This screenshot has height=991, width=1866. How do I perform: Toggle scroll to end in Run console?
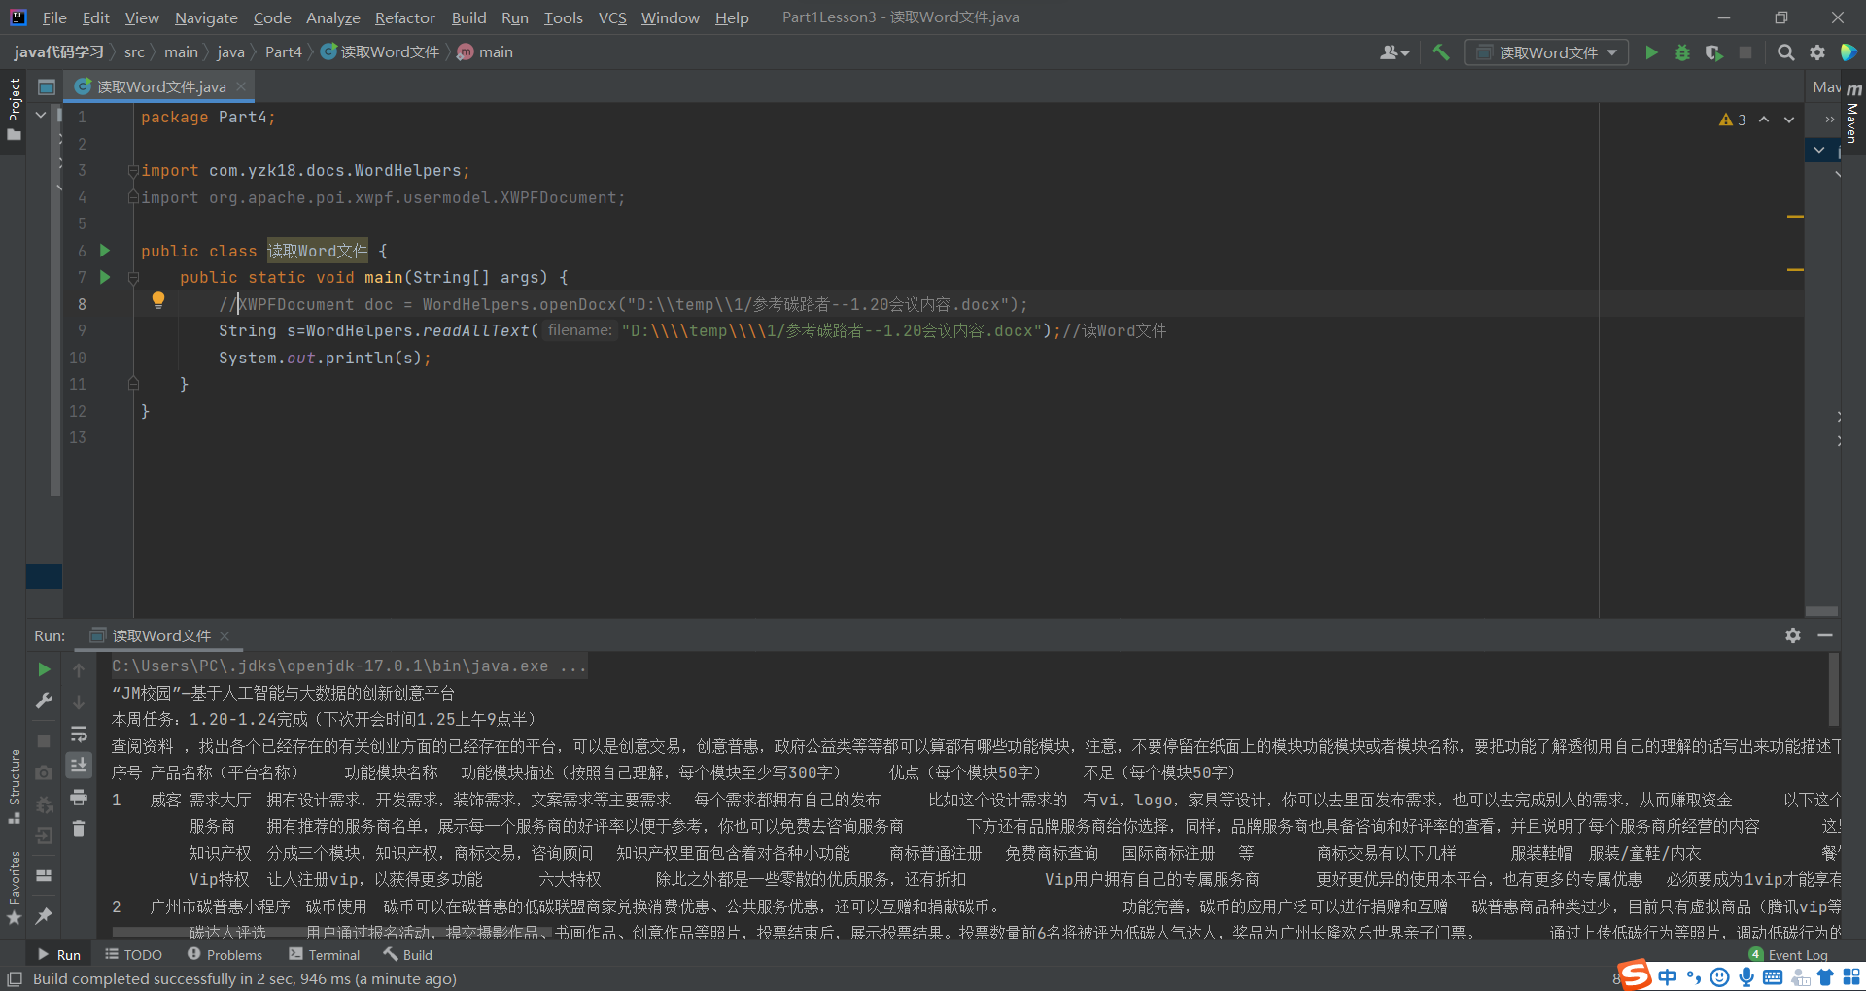point(79,766)
